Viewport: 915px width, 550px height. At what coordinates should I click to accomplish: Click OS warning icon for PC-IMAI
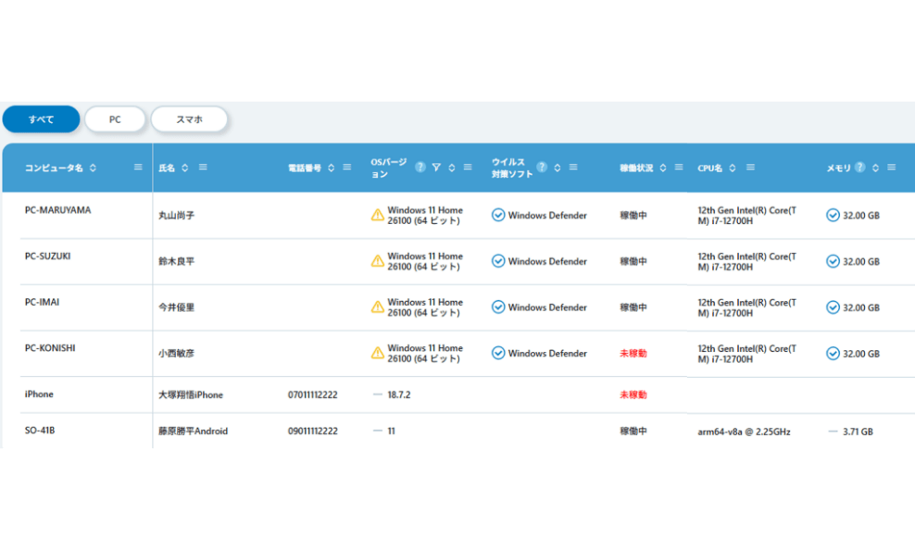(378, 307)
